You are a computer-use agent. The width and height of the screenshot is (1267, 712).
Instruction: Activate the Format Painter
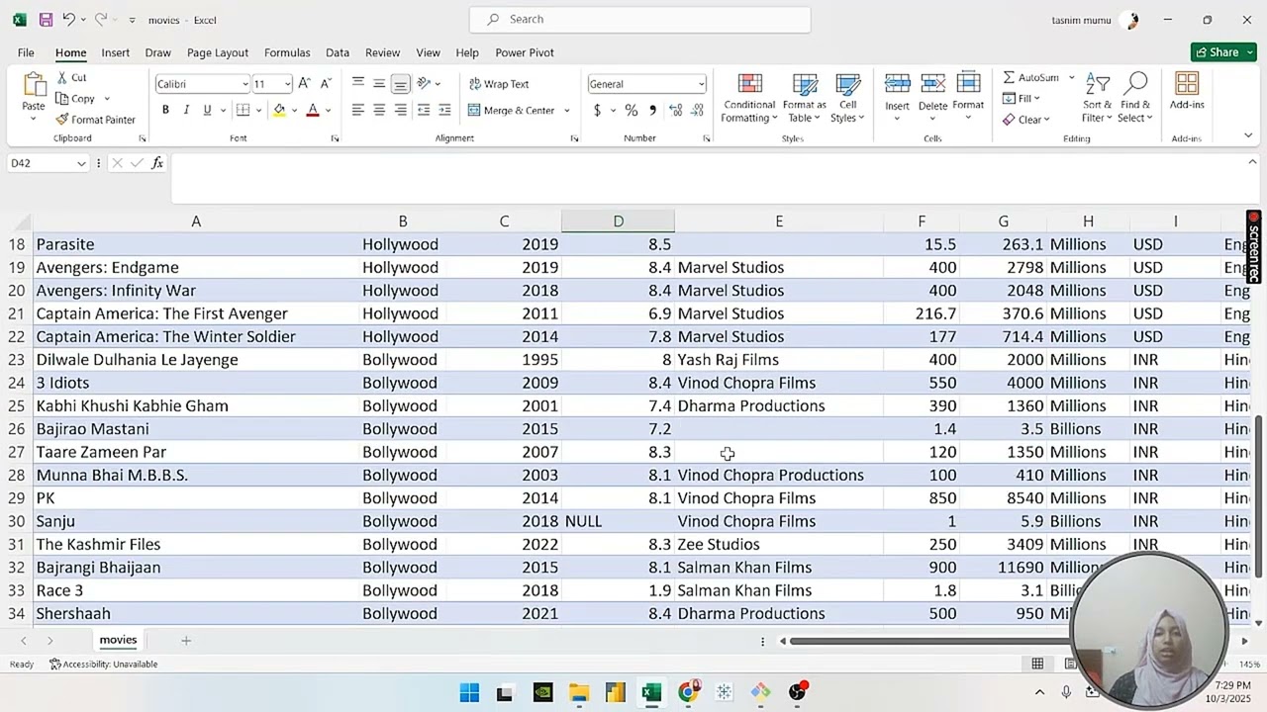(x=95, y=120)
